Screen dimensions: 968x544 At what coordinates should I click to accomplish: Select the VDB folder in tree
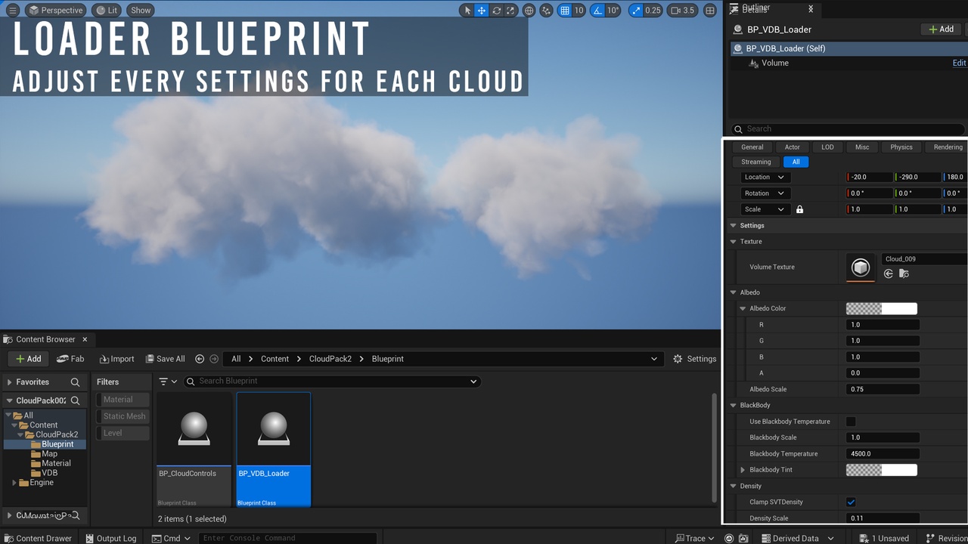(x=49, y=473)
